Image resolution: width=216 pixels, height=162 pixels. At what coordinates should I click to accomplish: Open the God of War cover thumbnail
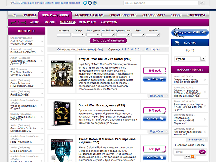pos(61,114)
